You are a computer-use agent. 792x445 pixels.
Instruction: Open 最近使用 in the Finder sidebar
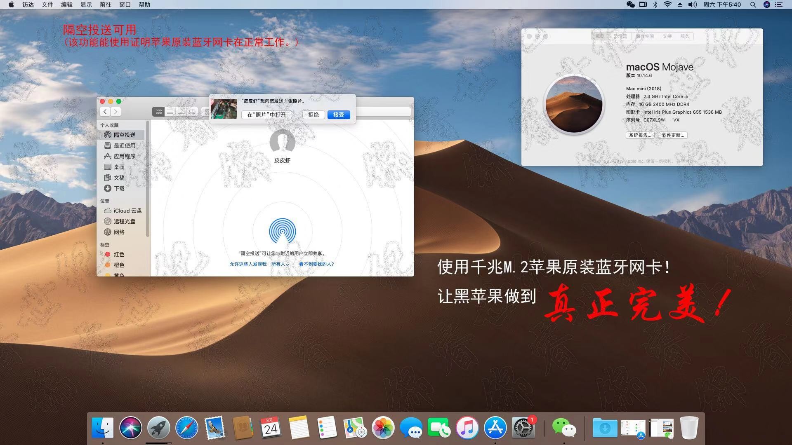coord(121,145)
